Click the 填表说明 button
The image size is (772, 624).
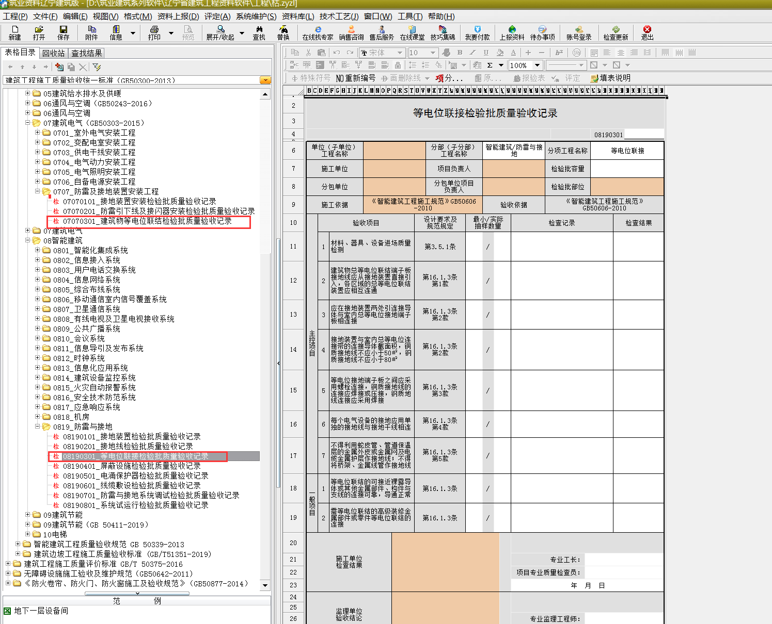pos(610,78)
